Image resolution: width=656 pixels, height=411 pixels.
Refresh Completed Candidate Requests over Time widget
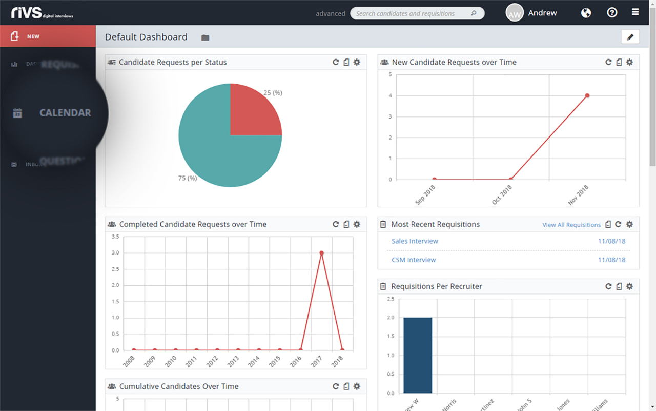coord(336,224)
